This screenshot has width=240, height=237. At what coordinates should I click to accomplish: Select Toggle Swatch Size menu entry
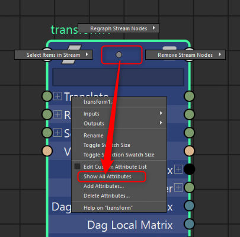[x=119, y=145]
